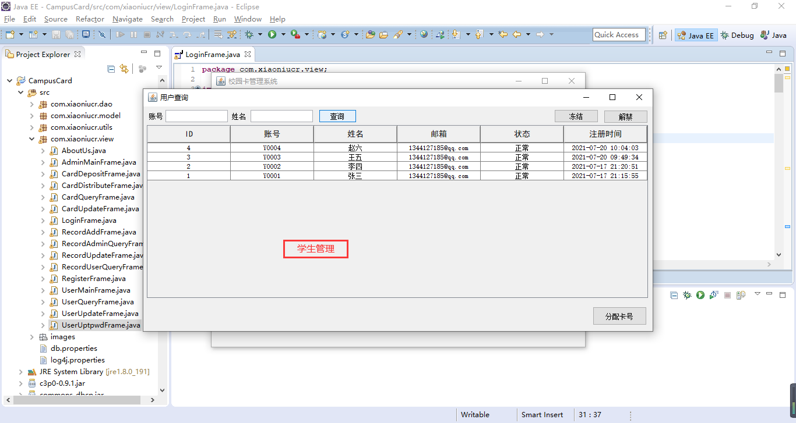This screenshot has height=423, width=796.
Task: Click Collapse All in Project Explorer
Action: pos(111,69)
